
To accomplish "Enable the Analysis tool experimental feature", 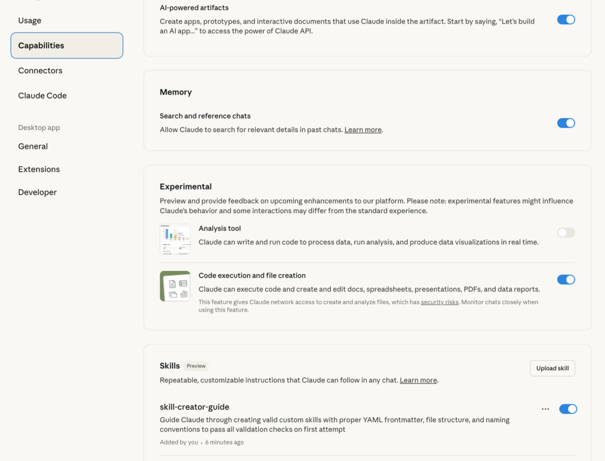I will coord(565,233).
